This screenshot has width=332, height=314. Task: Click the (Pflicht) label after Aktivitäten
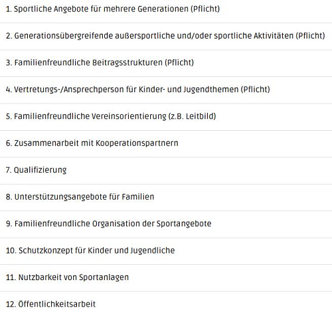(x=310, y=36)
